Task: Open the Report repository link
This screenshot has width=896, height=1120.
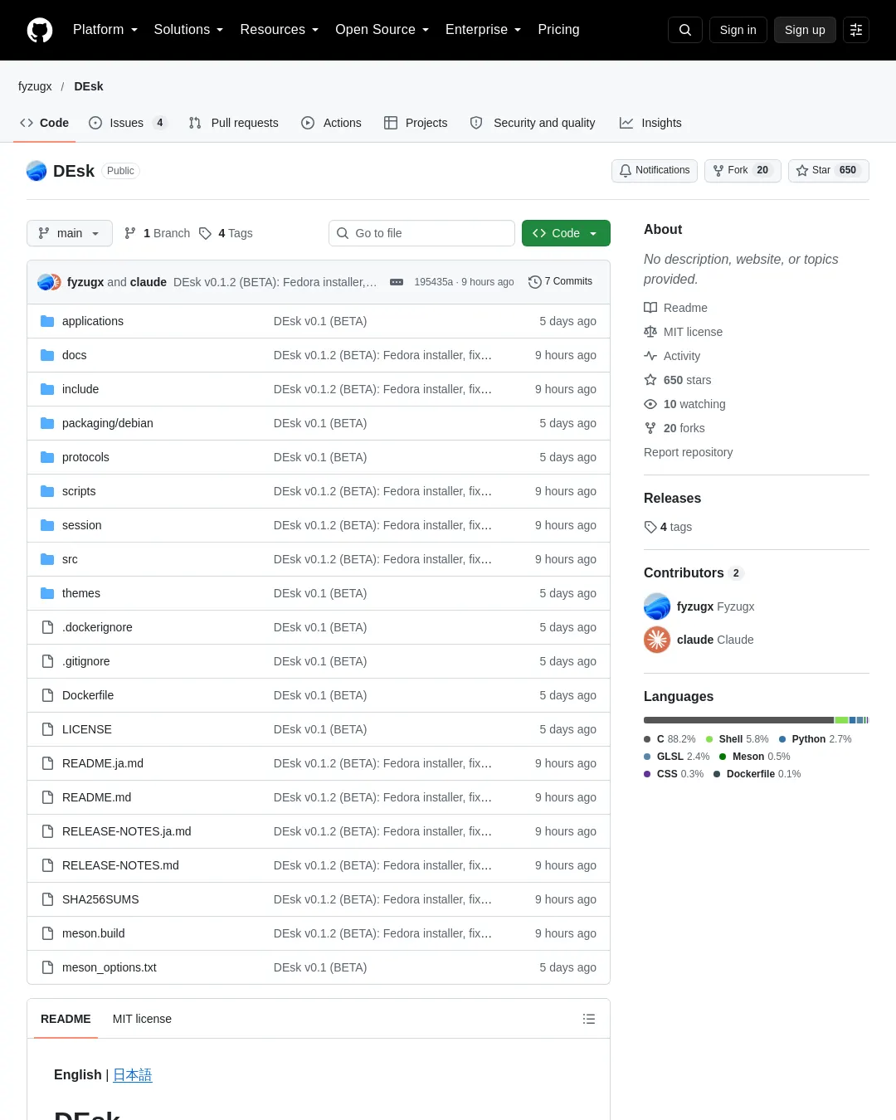Action: pyautogui.click(x=688, y=452)
